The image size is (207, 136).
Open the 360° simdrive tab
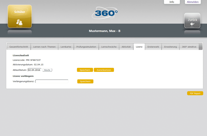click(x=189, y=47)
